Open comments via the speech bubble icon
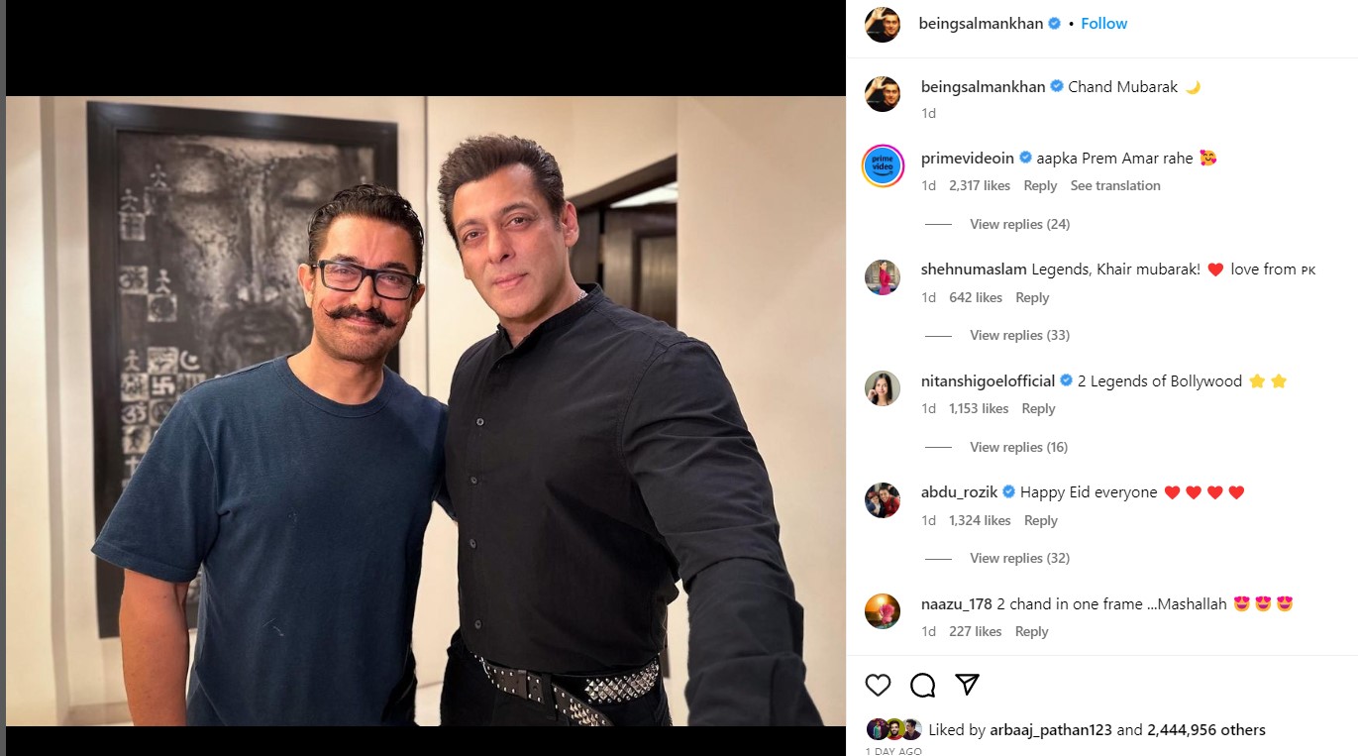This screenshot has height=756, width=1358. pyautogui.click(x=922, y=685)
